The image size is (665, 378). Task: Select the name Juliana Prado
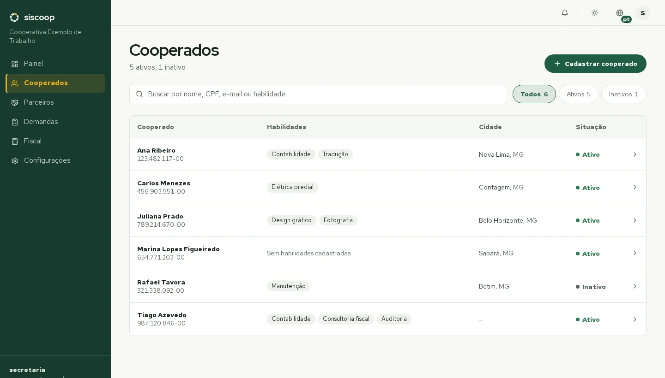[x=160, y=216]
